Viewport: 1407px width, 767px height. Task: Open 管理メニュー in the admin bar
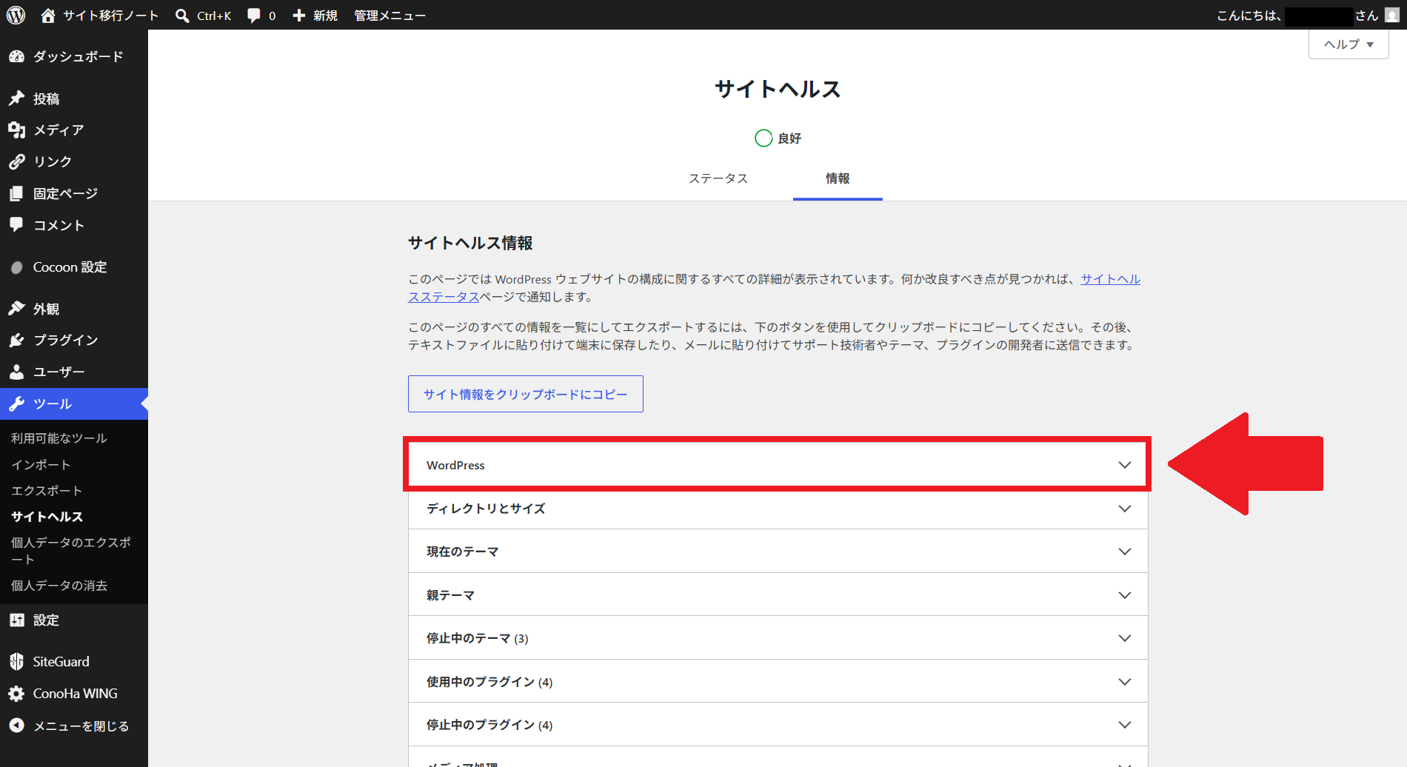tap(390, 16)
